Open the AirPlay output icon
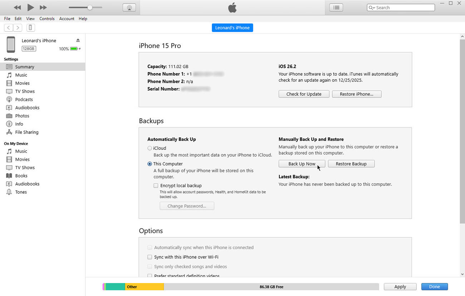Screen dimensions: 465x296 click(129, 7)
